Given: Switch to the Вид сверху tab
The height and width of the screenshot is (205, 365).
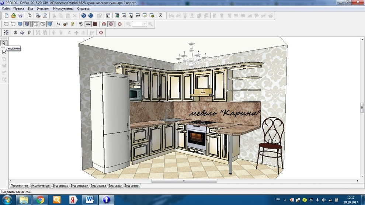Looking at the screenshot, I should pos(60,185).
